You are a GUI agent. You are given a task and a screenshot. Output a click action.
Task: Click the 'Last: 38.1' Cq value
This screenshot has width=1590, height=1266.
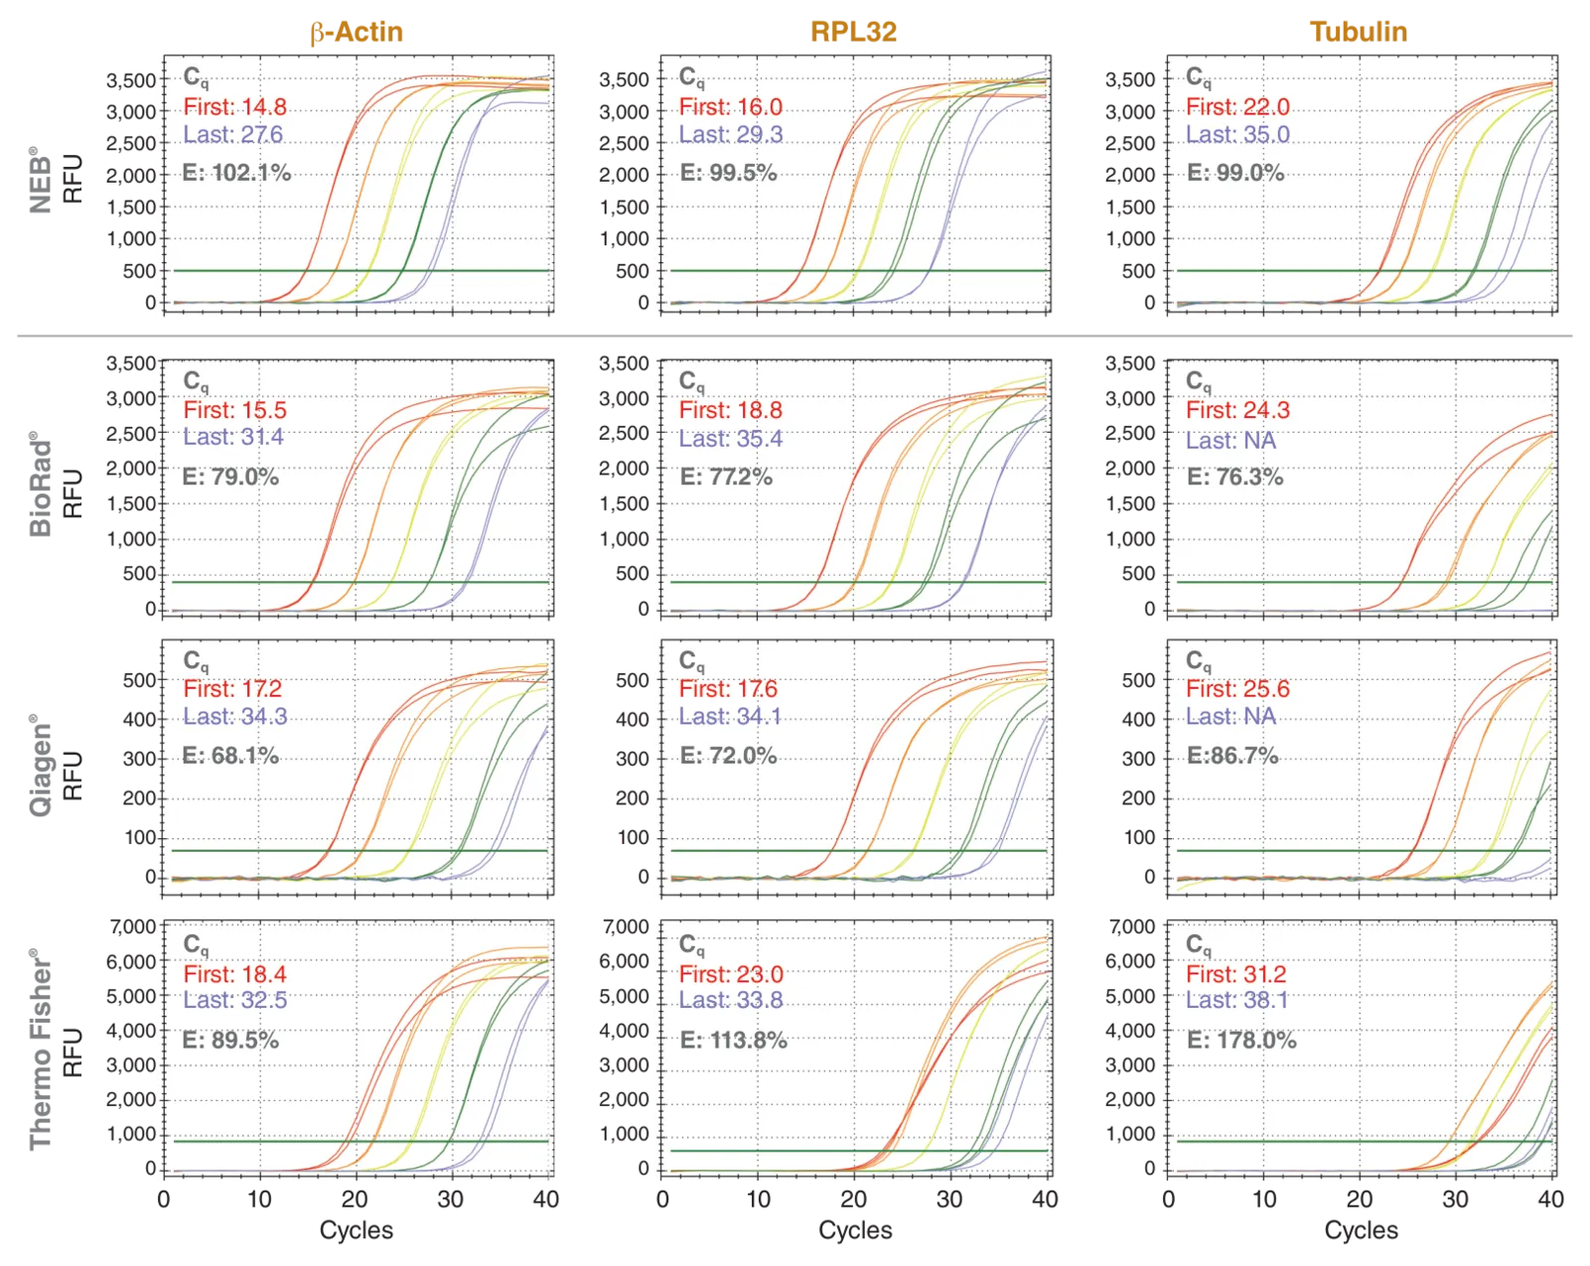point(1236,1001)
